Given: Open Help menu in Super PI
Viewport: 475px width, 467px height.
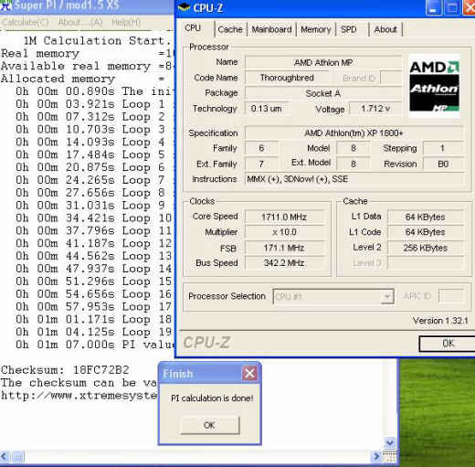Looking at the screenshot, I should click(126, 23).
